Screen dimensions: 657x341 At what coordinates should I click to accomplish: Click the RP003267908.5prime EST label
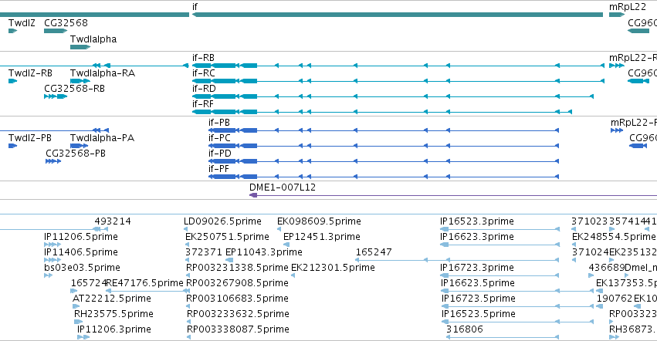237,283
